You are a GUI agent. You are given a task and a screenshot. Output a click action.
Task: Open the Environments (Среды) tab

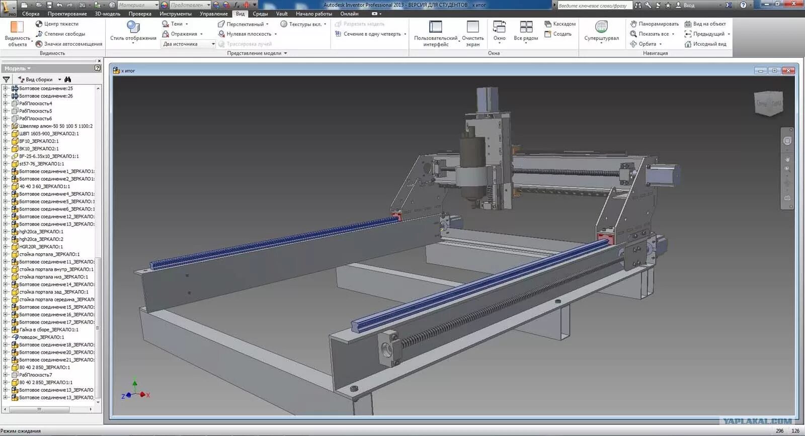[x=260, y=14]
